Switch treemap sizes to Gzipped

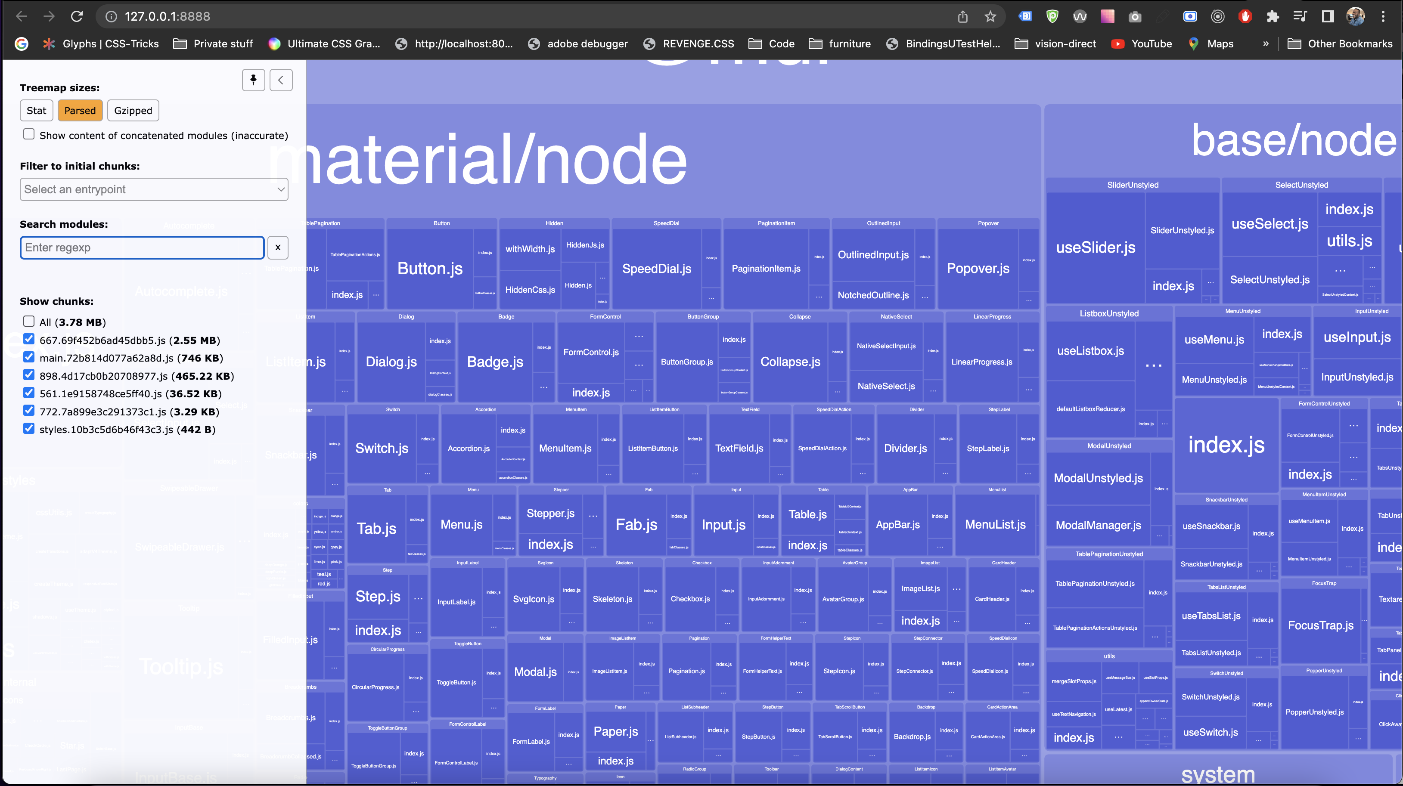[133, 111]
